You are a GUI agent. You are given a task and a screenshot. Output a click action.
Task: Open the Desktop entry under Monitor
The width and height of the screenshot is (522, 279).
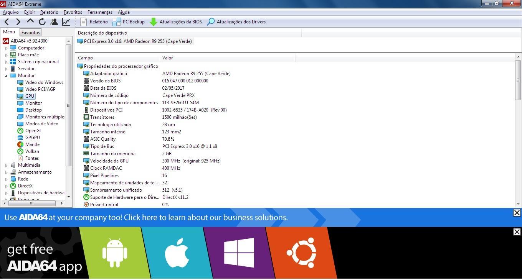[30, 110]
